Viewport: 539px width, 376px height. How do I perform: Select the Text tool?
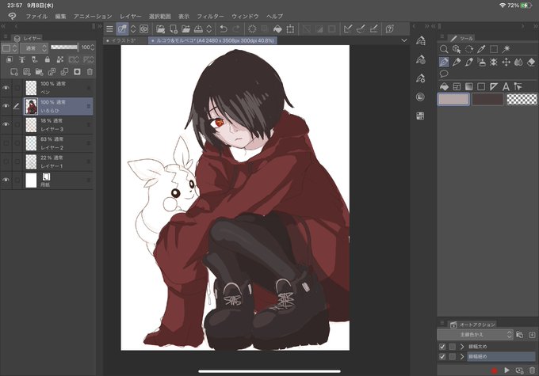click(x=506, y=86)
